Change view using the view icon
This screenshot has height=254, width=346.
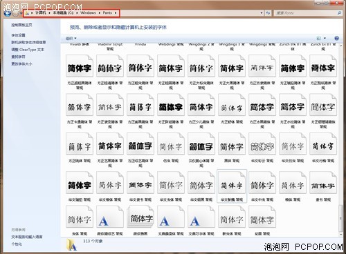point(319,38)
